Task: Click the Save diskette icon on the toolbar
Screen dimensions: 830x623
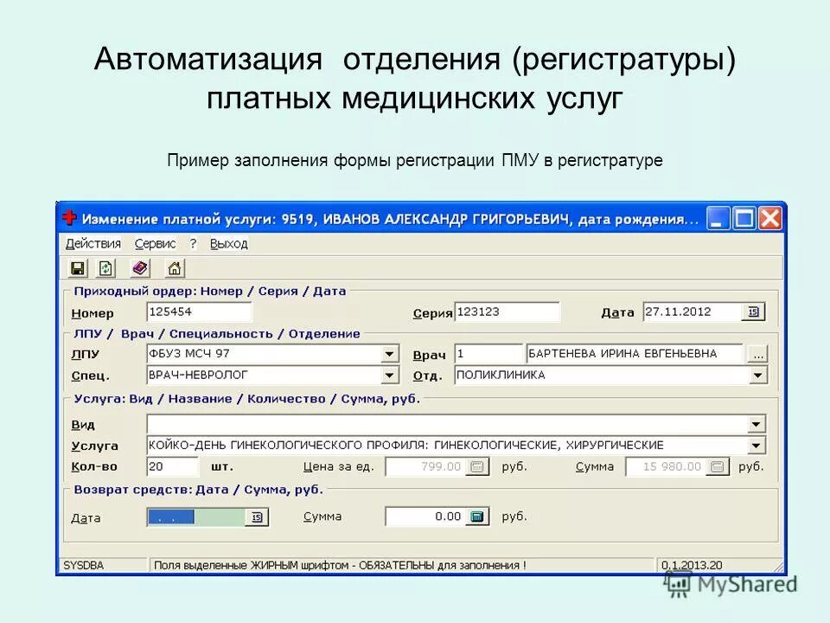Action: [77, 267]
